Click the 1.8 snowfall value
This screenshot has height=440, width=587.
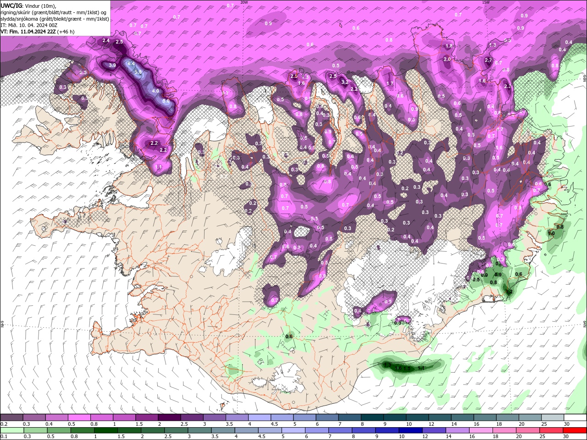click(449, 46)
